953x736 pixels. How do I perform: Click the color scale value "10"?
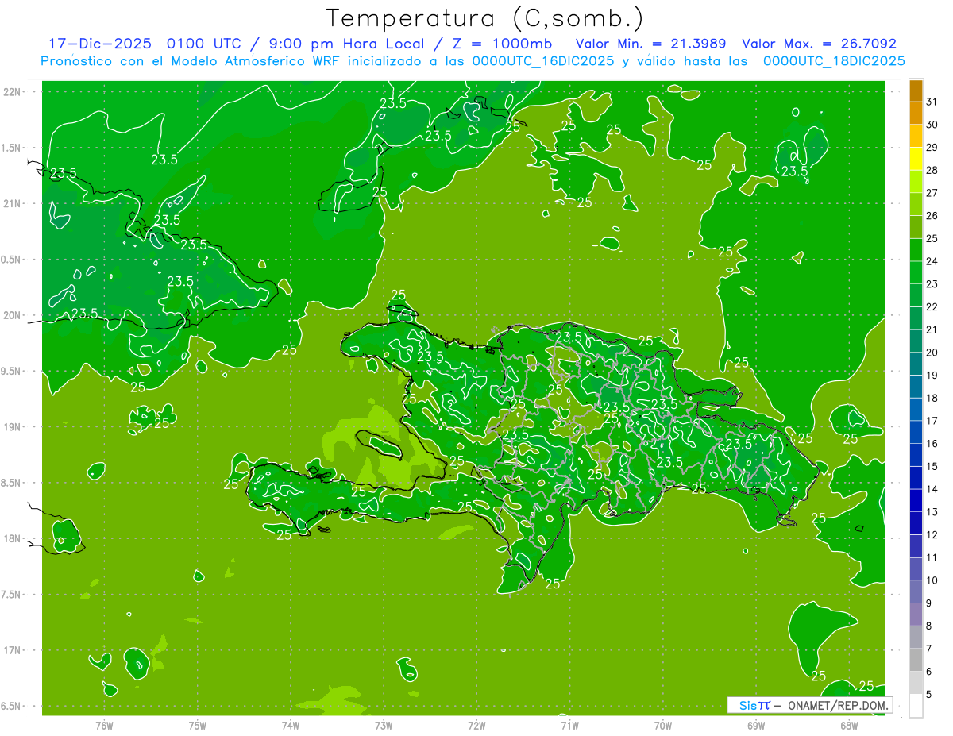click(x=932, y=580)
